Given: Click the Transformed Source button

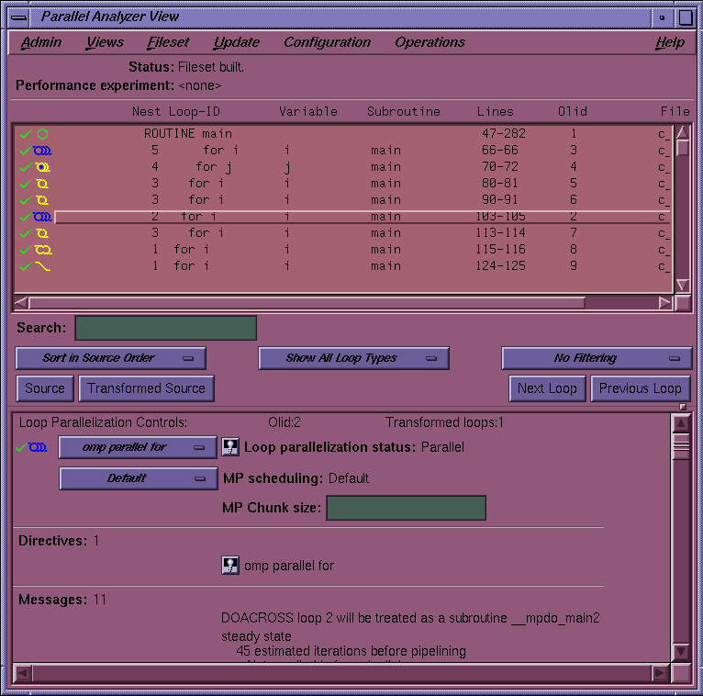Looking at the screenshot, I should [x=146, y=387].
